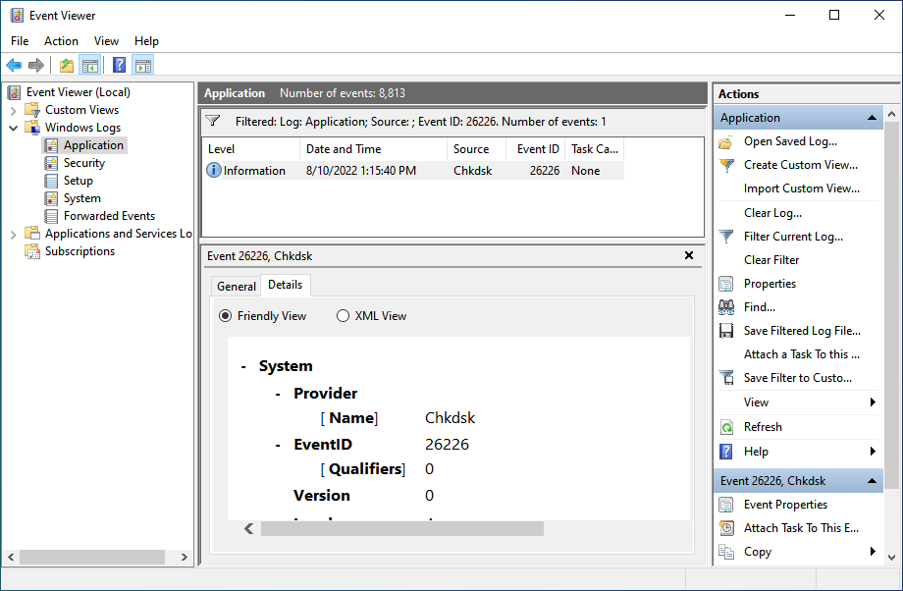Collapse the Windows Logs tree node
The width and height of the screenshot is (903, 591).
tap(13, 128)
